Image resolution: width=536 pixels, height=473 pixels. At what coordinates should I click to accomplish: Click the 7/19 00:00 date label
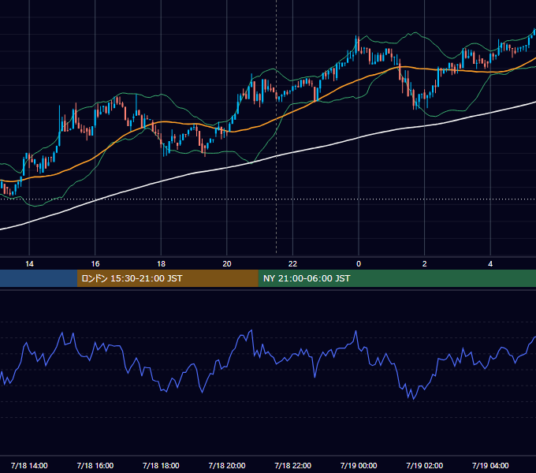pos(359,465)
